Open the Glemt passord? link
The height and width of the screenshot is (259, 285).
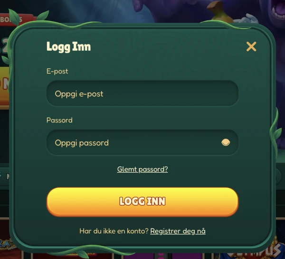click(142, 169)
